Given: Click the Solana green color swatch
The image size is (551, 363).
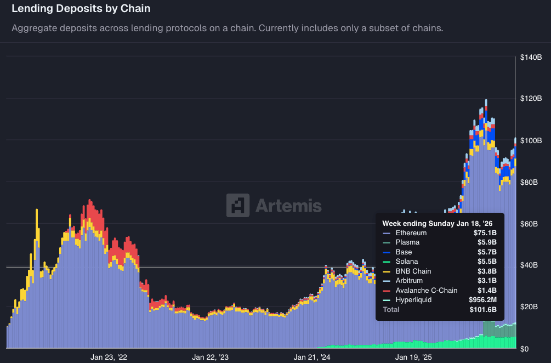Looking at the screenshot, I should tap(386, 262).
